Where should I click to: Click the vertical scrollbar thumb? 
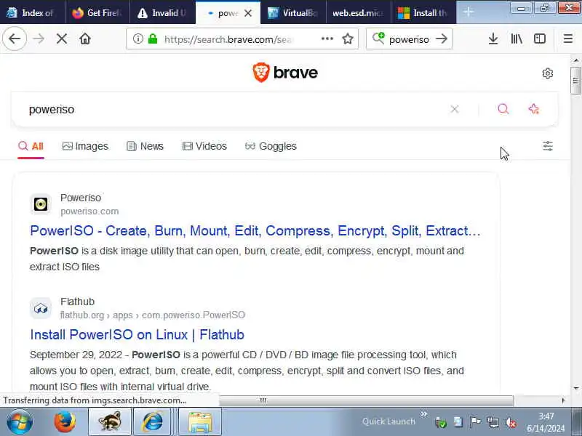(575, 80)
